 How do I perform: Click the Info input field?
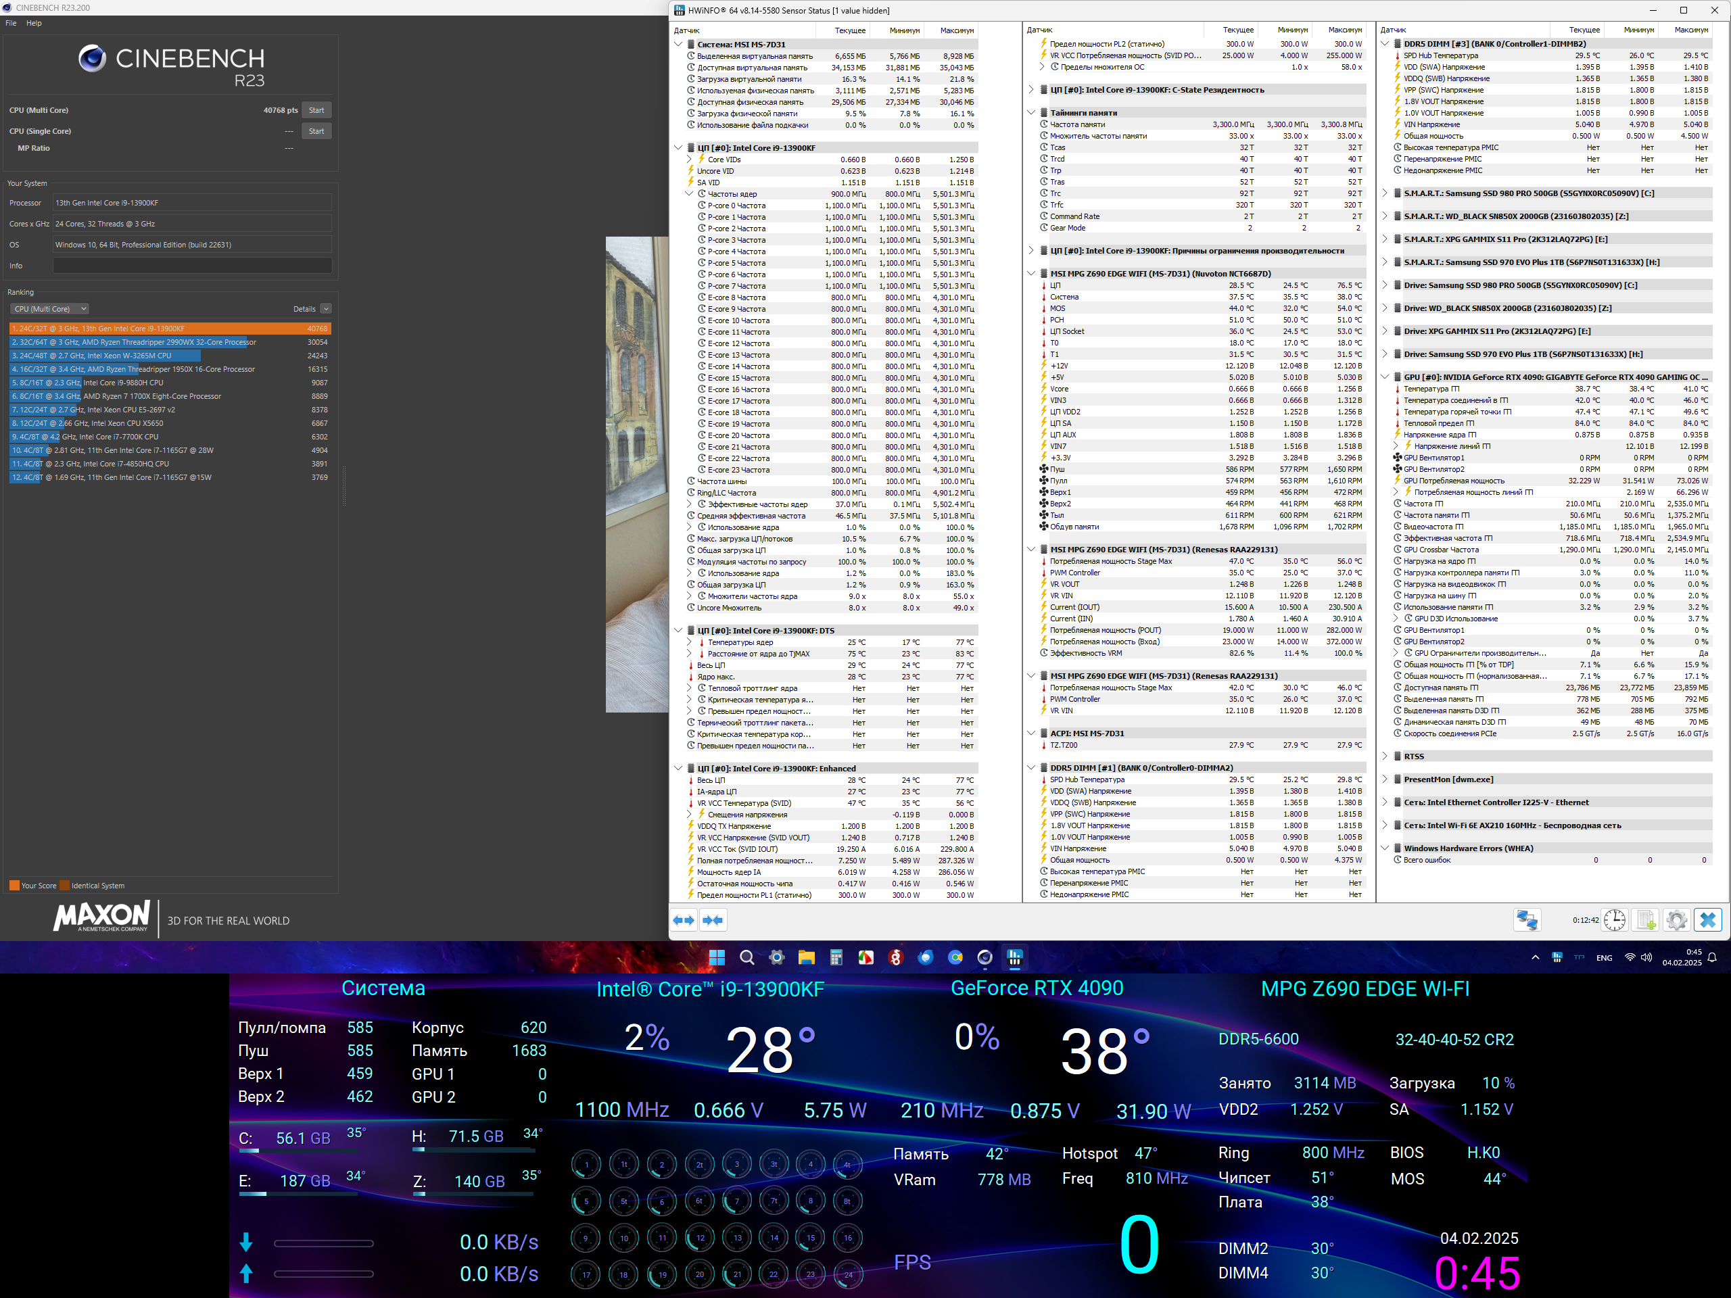point(192,266)
